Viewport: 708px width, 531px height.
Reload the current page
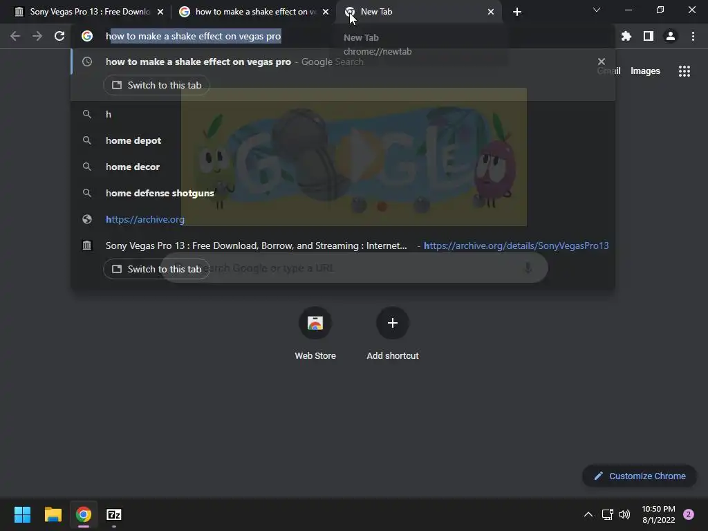click(x=59, y=36)
